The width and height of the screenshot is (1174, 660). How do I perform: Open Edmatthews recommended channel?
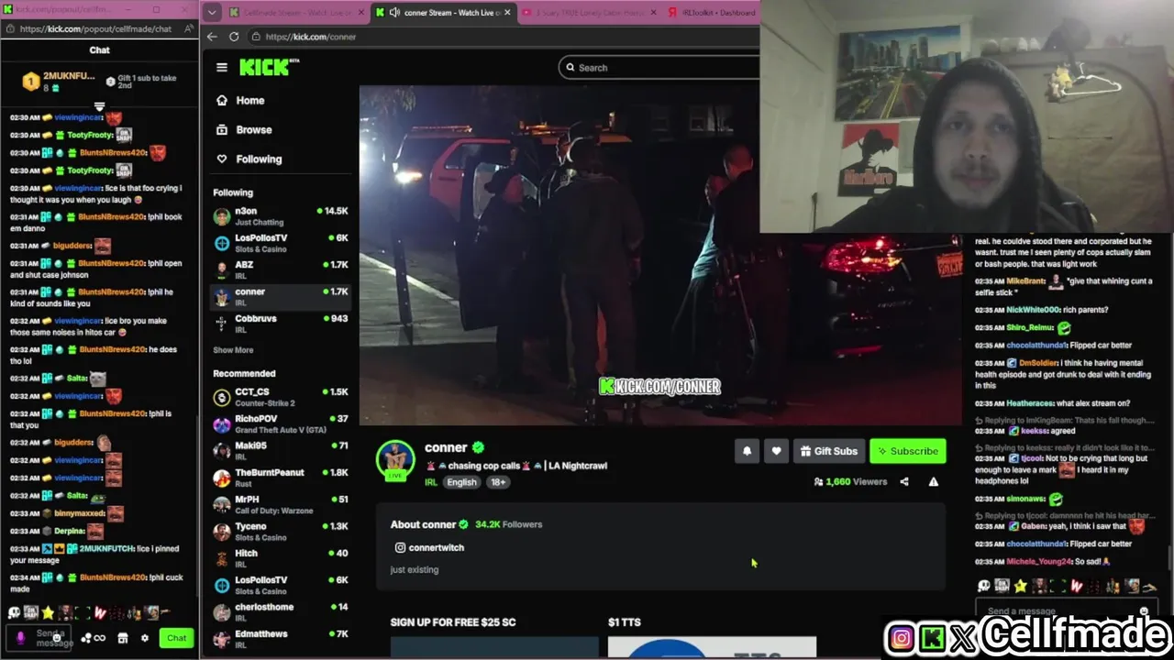pyautogui.click(x=281, y=639)
